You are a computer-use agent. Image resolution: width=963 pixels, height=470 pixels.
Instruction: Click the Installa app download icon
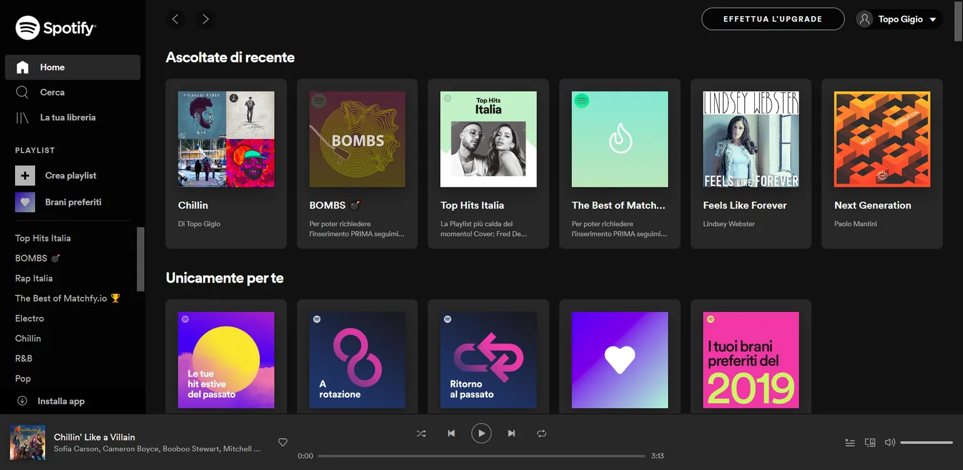point(22,401)
